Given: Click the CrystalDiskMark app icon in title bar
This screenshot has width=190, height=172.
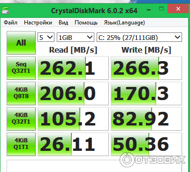Looking at the screenshot, I should (5, 10).
